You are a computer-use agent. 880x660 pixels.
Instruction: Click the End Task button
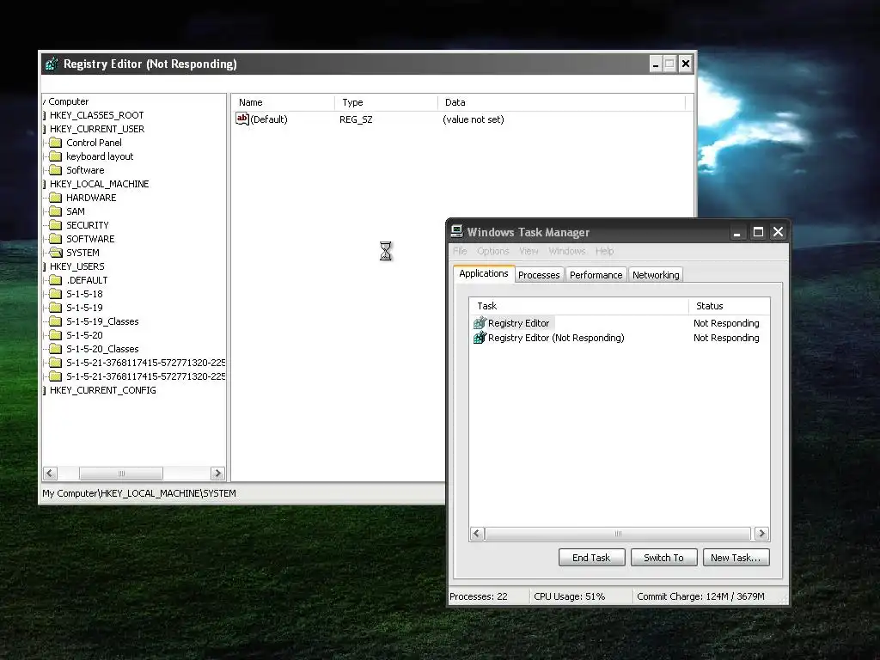(591, 557)
